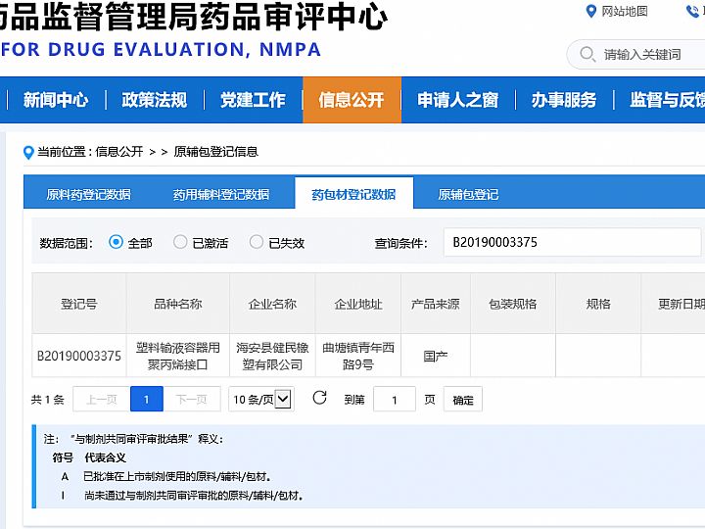Viewport: 705px width, 529px height.
Task: Select the 全部 data range radio button
Action: 117,242
